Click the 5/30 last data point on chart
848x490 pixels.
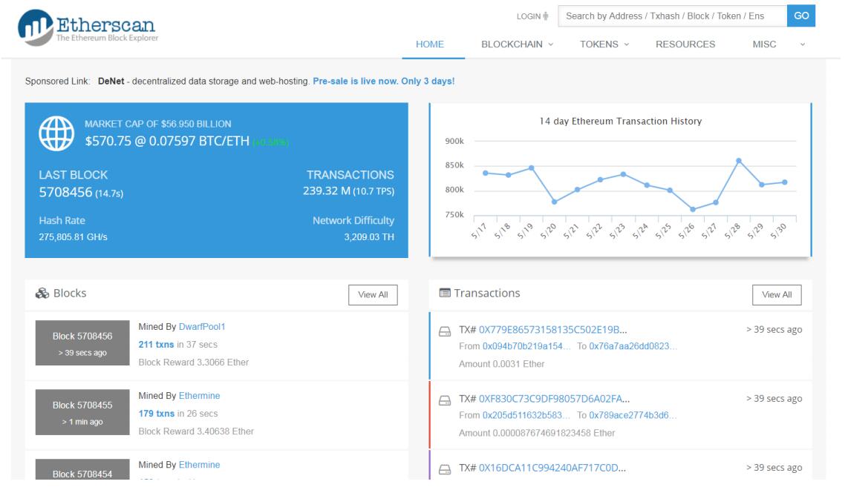click(785, 182)
